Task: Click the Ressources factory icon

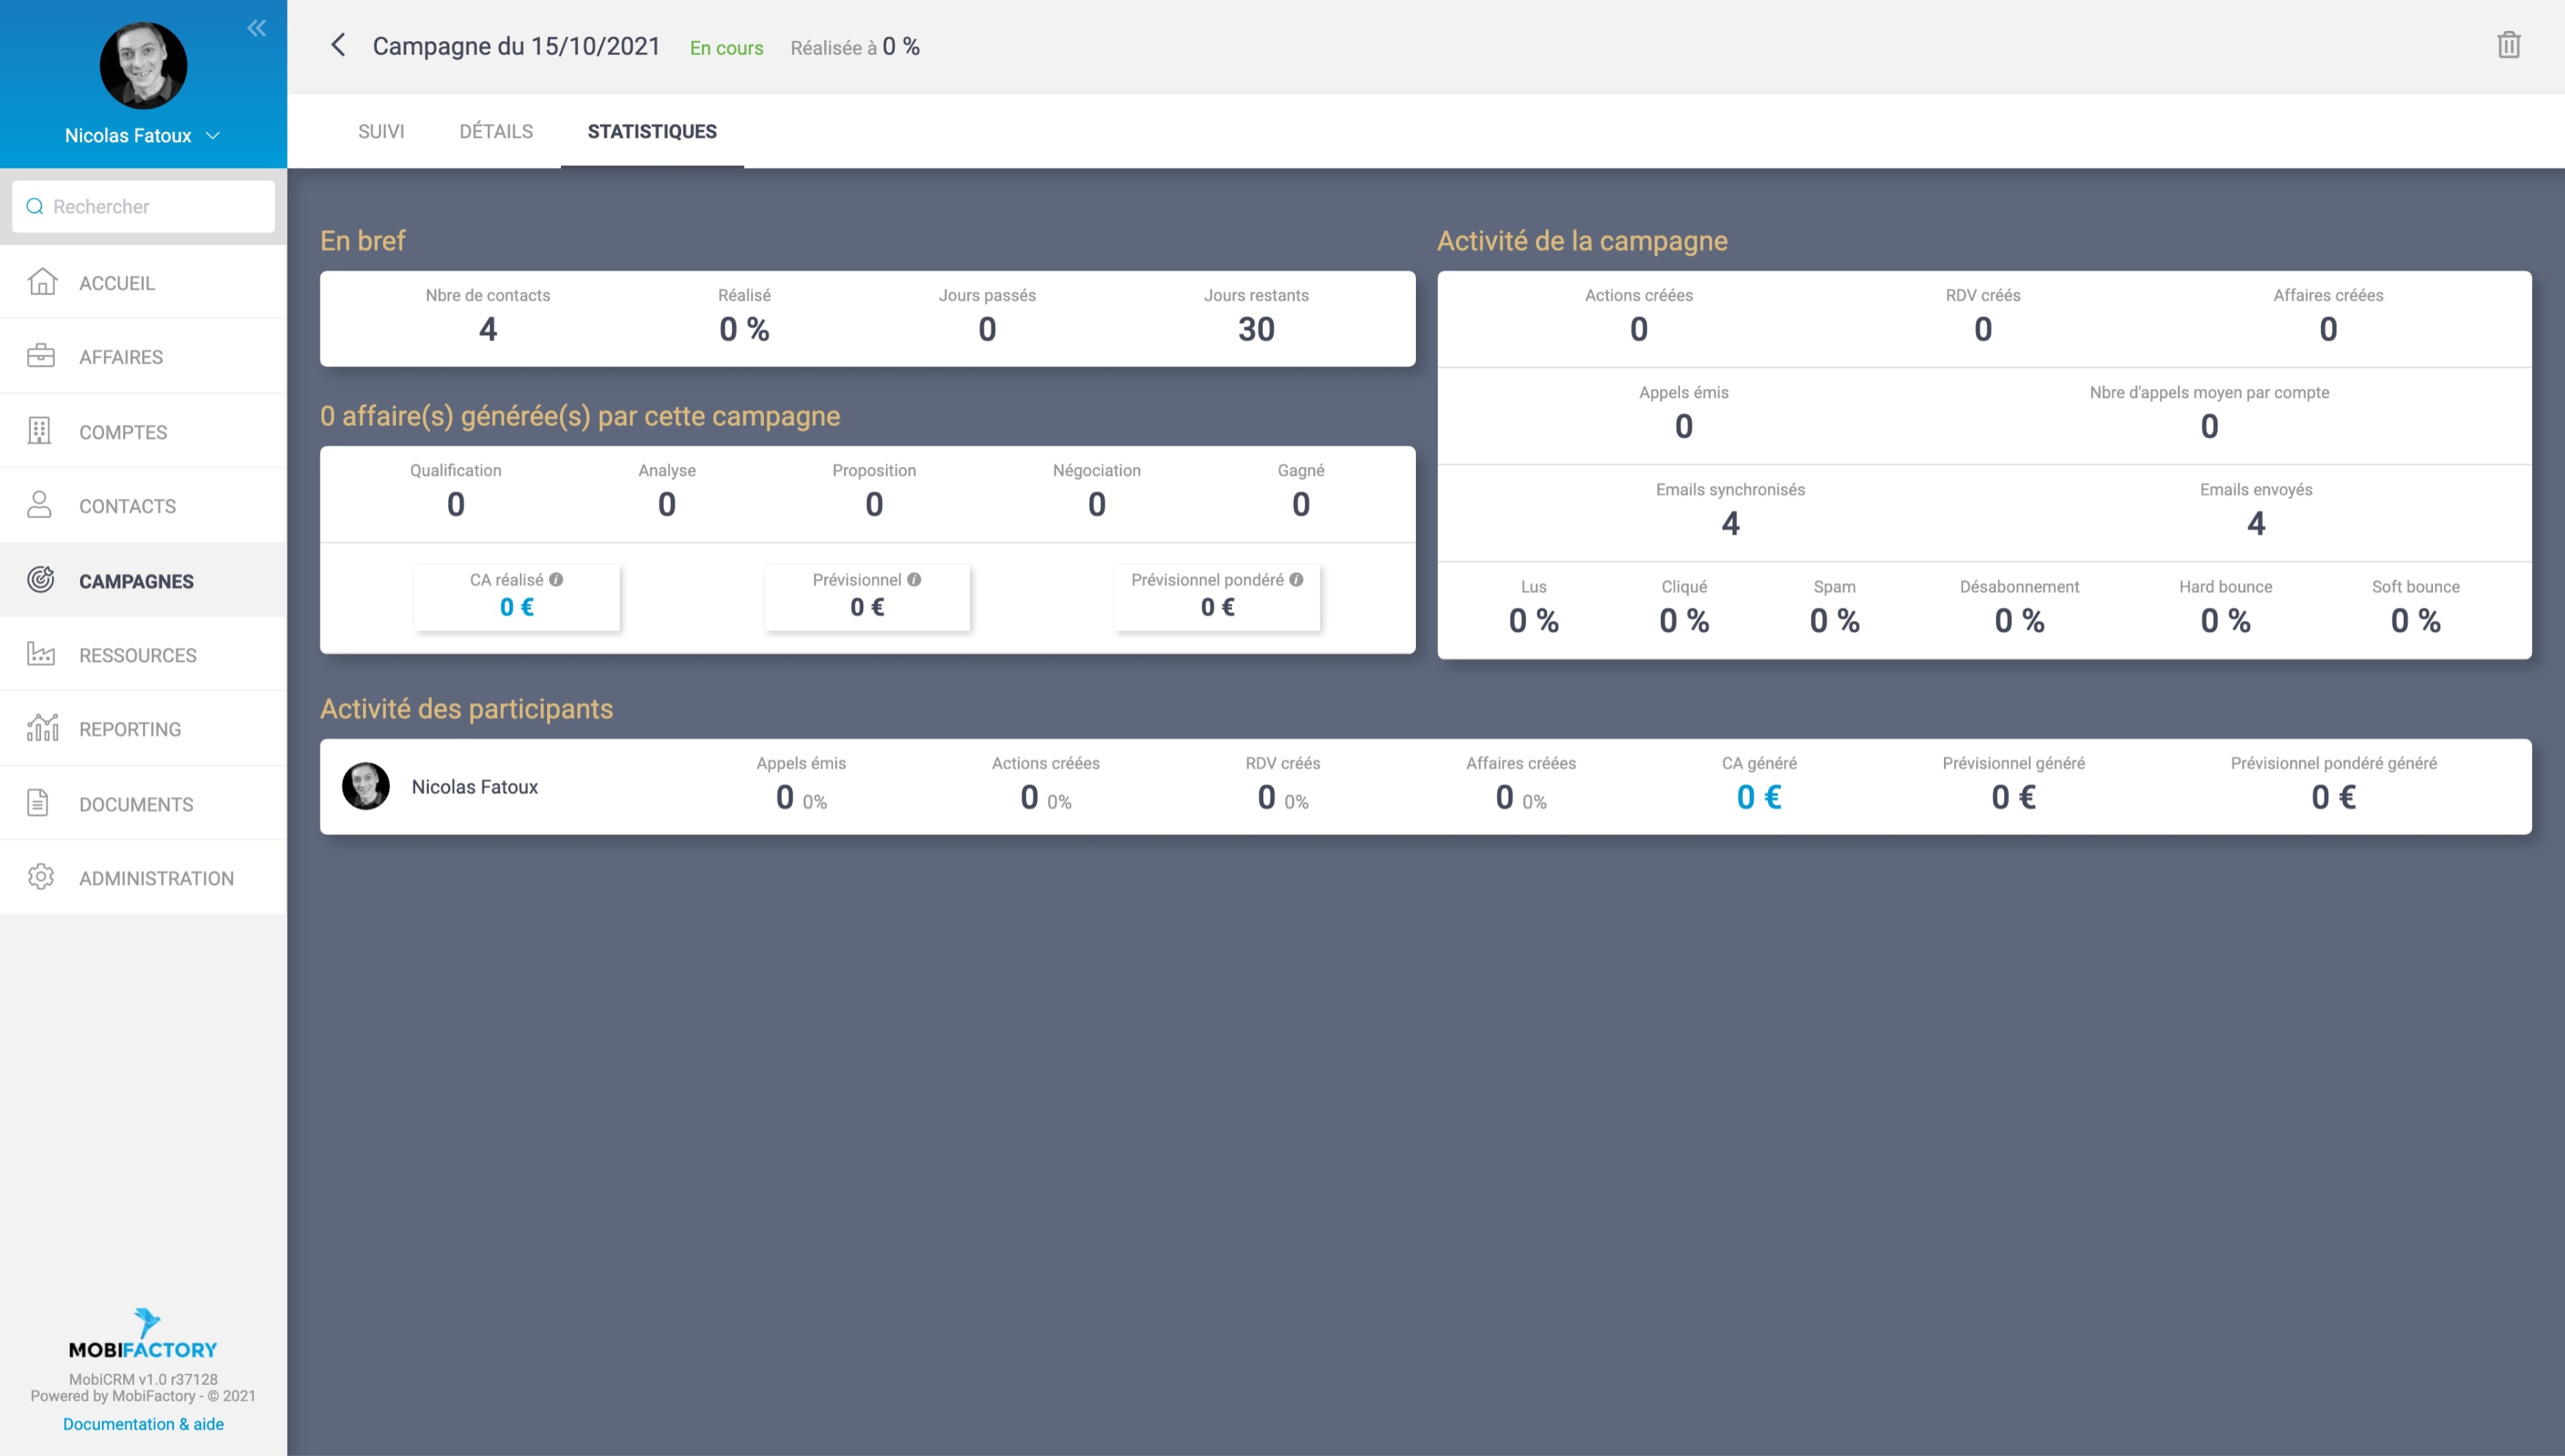Action: pos(41,654)
